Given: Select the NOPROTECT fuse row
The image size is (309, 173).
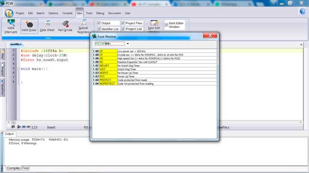Looking at the screenshot, I should (x=154, y=84).
